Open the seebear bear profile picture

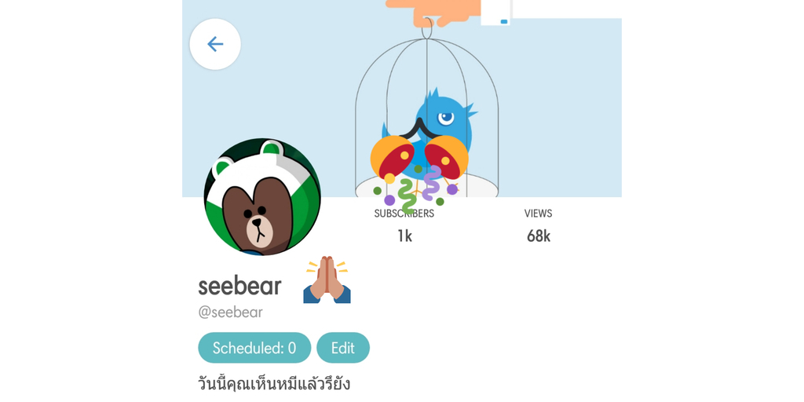point(262,196)
